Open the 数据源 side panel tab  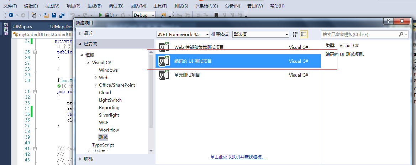6,29
